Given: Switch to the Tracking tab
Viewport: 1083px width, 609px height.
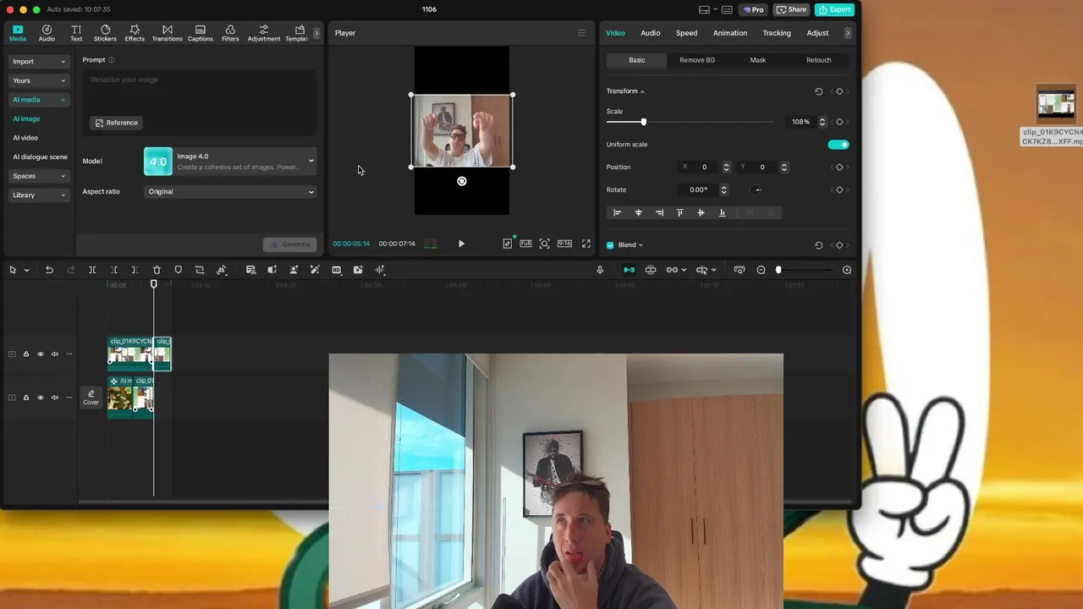Looking at the screenshot, I should tap(776, 33).
